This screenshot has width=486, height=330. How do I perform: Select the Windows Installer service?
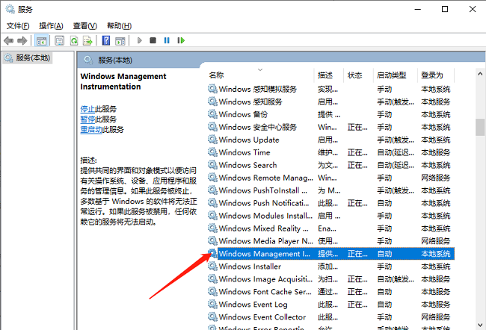[x=330, y=267]
